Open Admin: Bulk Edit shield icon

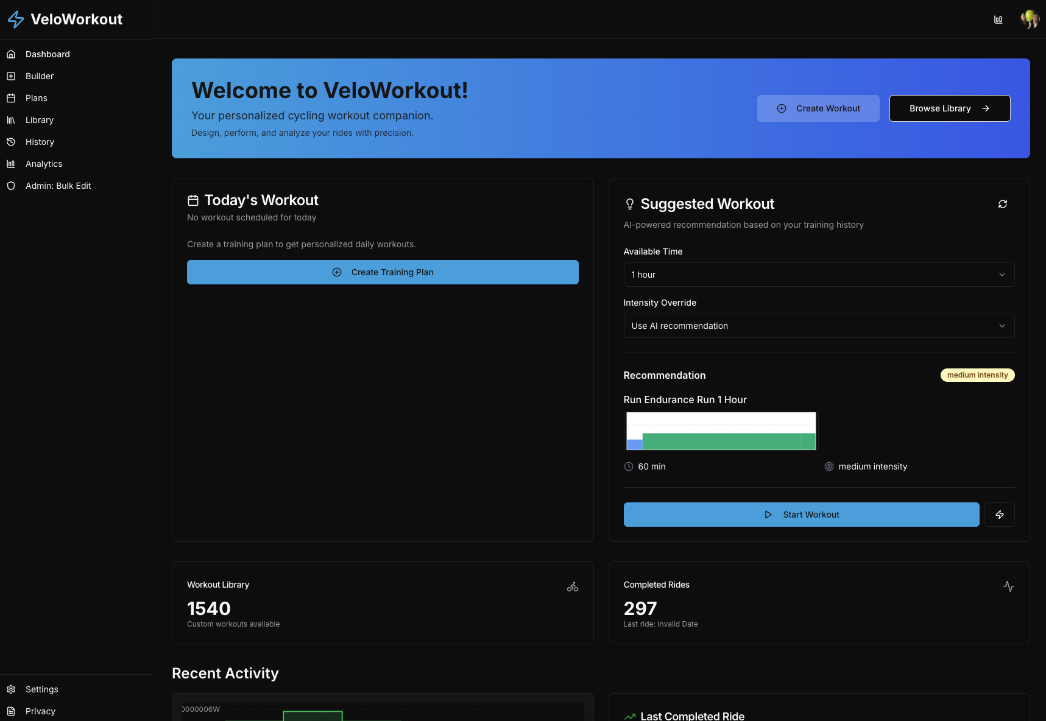point(11,186)
